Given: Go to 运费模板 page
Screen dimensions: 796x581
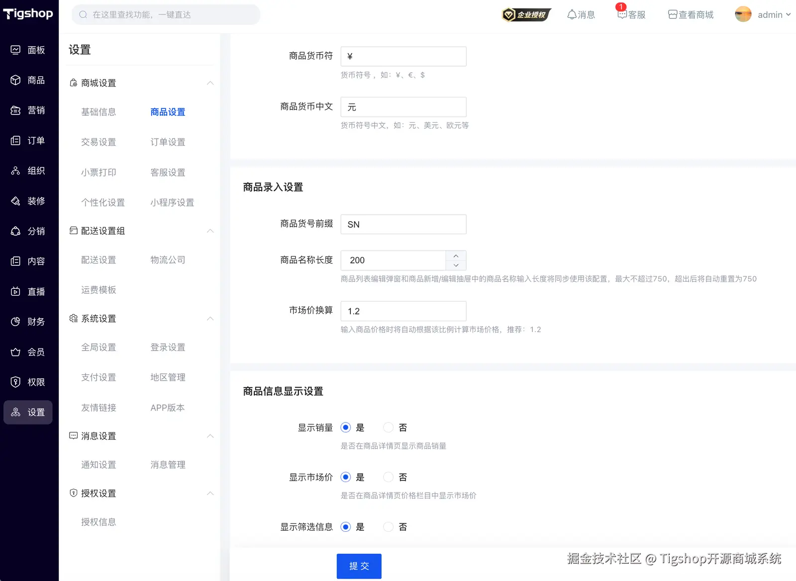Looking at the screenshot, I should [99, 290].
